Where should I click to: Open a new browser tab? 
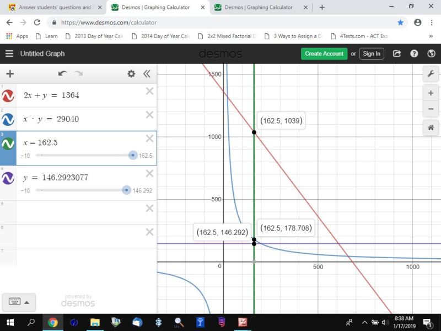pyautogui.click(x=322, y=7)
